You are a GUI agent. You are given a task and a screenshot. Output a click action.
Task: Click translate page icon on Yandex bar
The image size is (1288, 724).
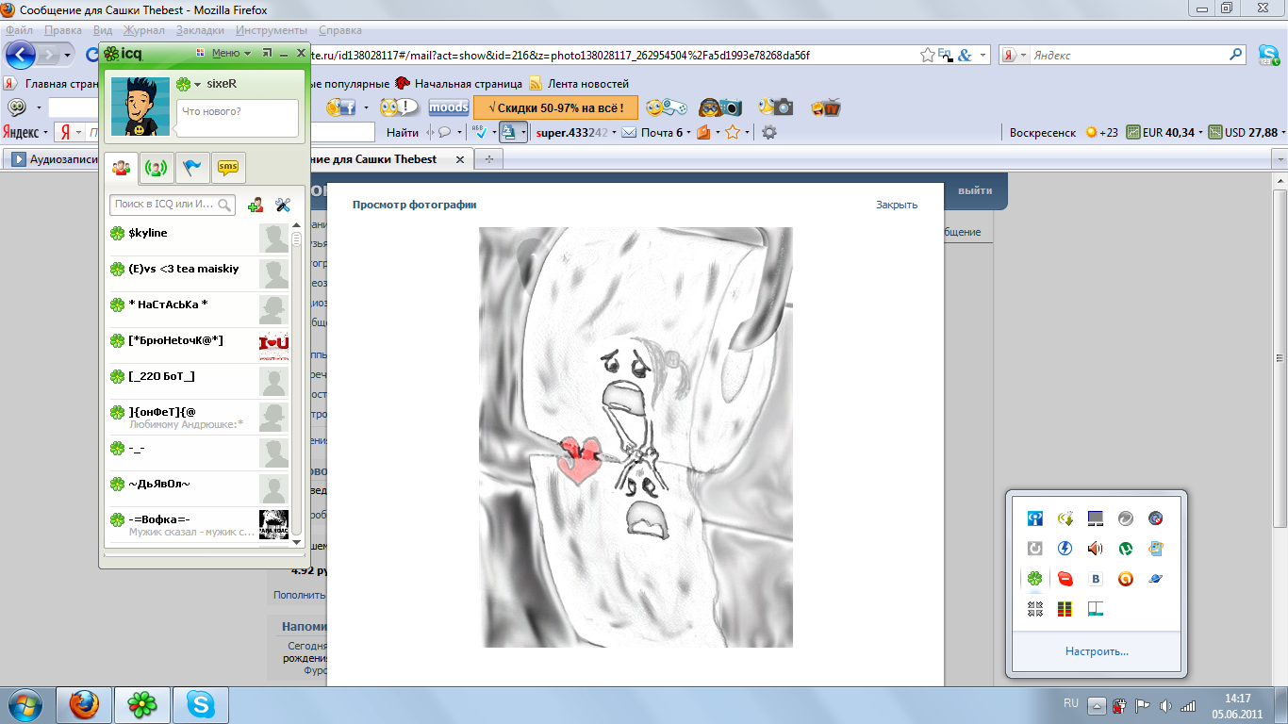coord(509,132)
